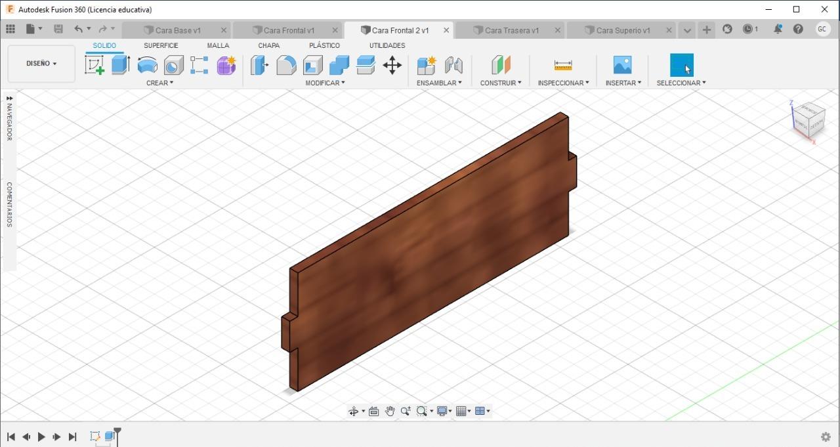The height and width of the screenshot is (447, 840).
Task: Click the ViewCube orientation widget
Action: [808, 119]
